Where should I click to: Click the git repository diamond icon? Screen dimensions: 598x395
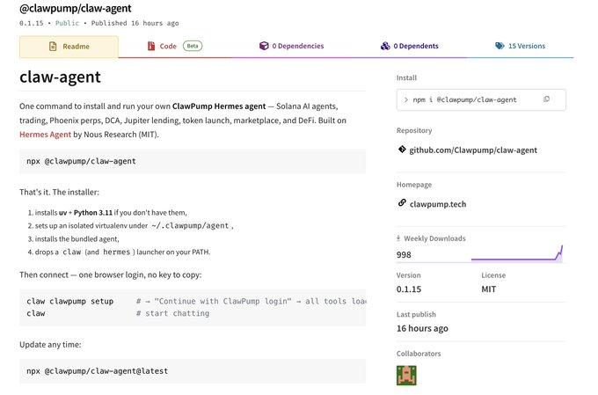pyautogui.click(x=402, y=150)
